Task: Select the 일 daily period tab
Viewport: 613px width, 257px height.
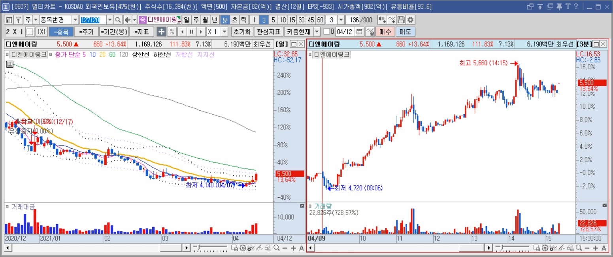Action: (x=187, y=20)
